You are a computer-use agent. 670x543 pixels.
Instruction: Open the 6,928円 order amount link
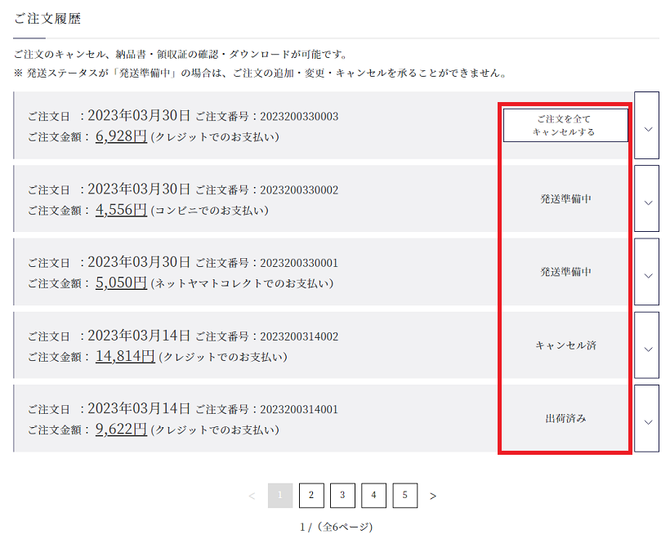(121, 136)
